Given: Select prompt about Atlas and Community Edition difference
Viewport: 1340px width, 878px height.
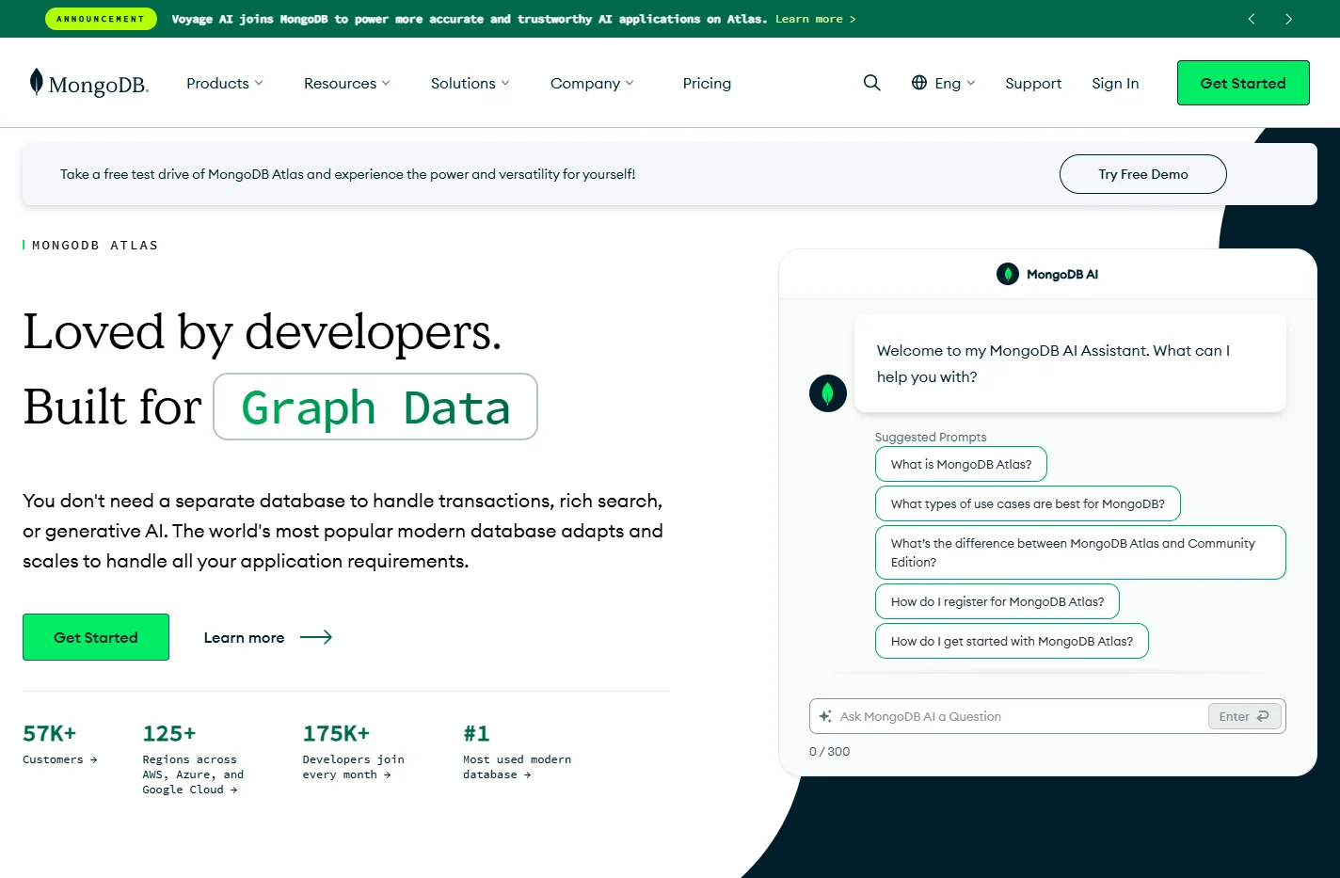Looking at the screenshot, I should (x=1080, y=552).
